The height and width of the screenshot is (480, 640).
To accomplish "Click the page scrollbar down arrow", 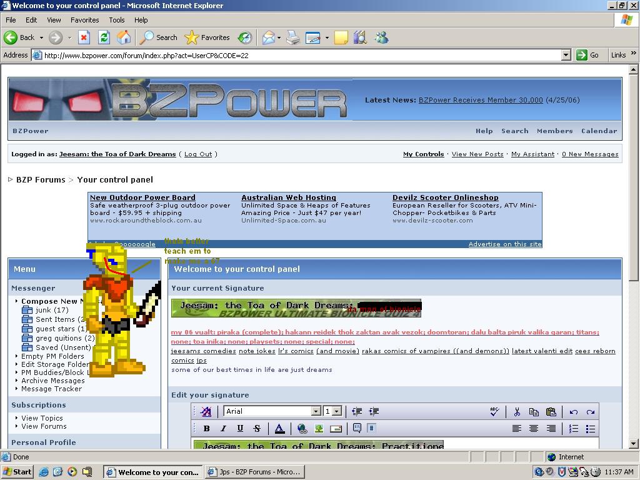I will click(x=634, y=444).
